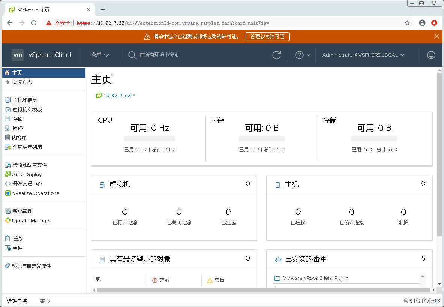Expand the help dropdown chevron
The image size is (444, 307).
tap(308, 55)
